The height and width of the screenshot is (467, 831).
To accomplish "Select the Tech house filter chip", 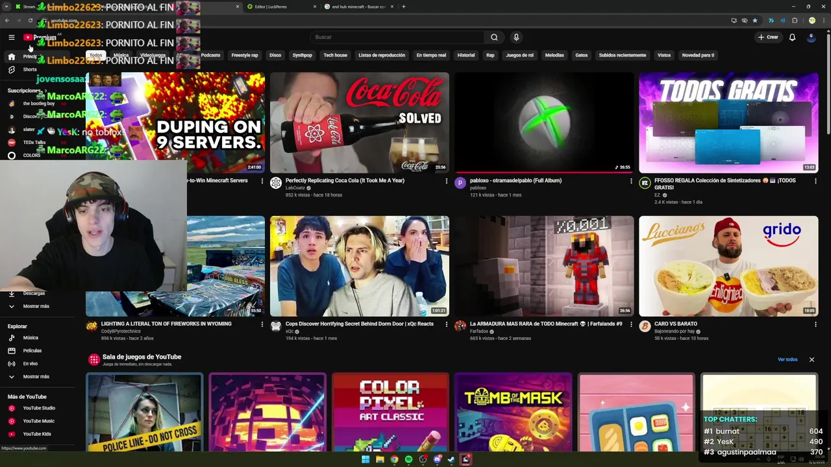I will [335, 55].
